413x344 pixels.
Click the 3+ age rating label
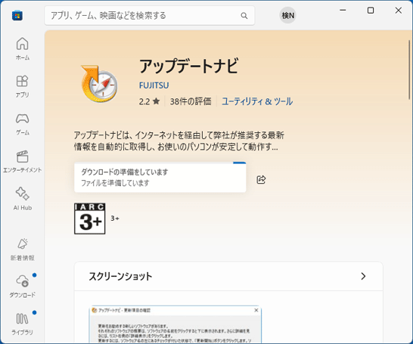(x=115, y=218)
